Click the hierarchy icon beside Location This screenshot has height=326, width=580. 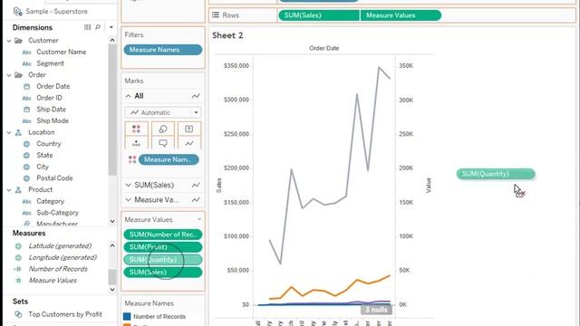coord(18,132)
